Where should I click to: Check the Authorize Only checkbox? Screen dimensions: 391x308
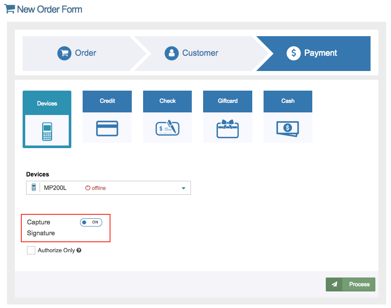coord(31,250)
